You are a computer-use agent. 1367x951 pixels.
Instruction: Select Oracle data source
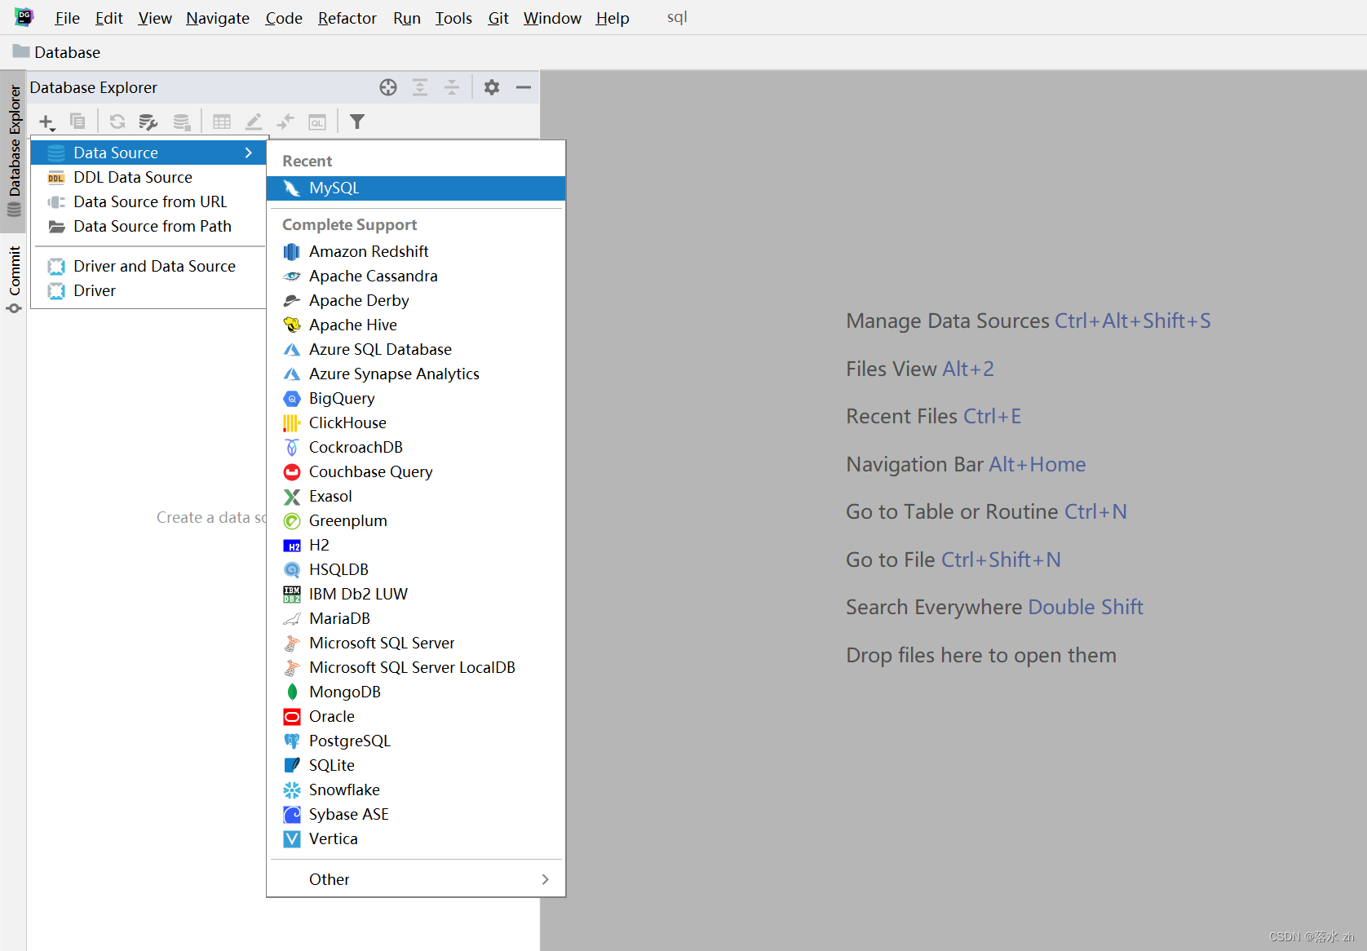click(416, 716)
